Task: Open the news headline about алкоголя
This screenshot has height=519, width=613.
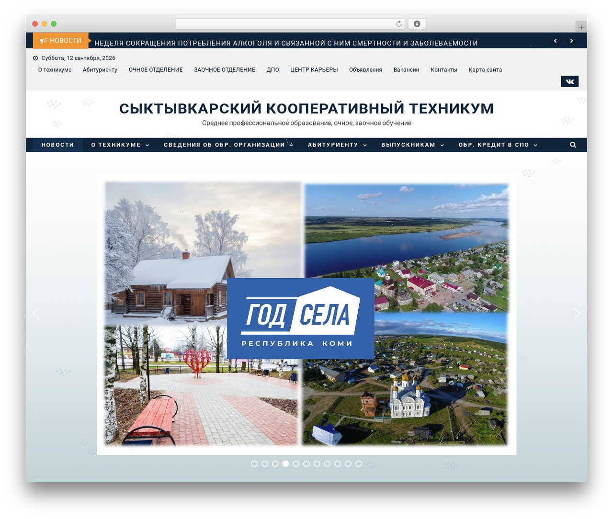Action: point(286,43)
